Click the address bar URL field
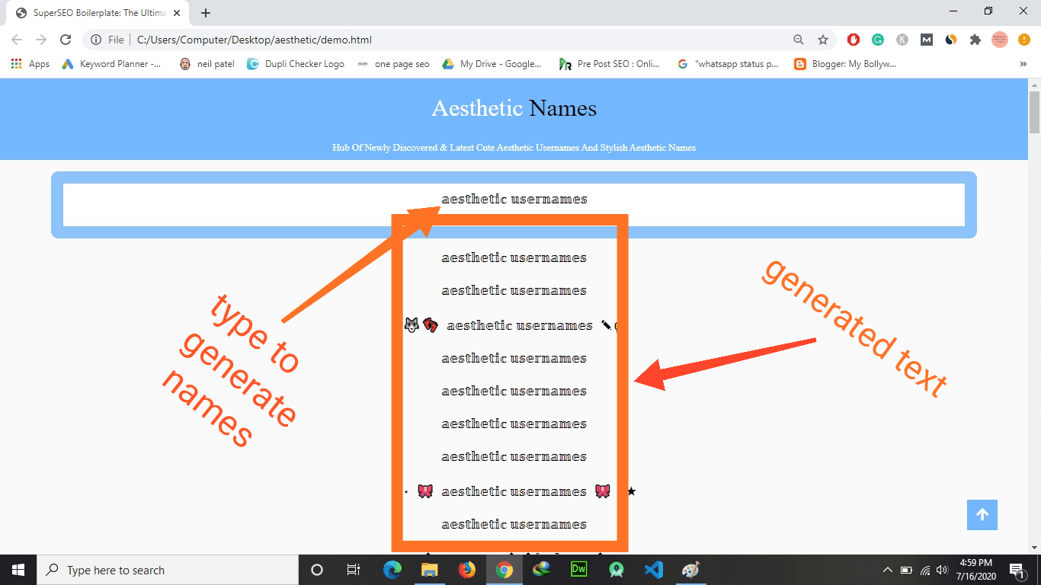 click(457, 40)
